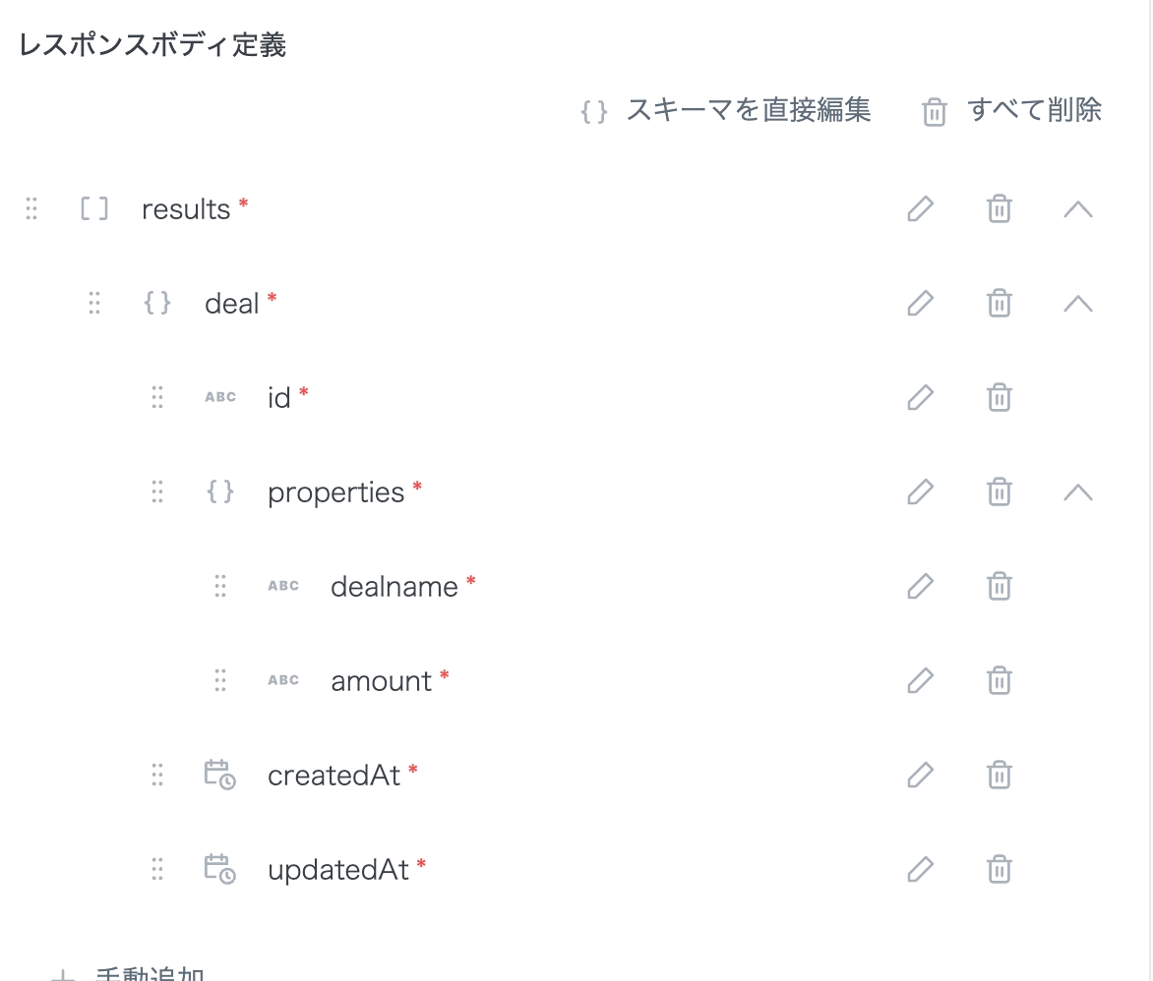Select the updatedAt field label
This screenshot has height=981, width=1153.
point(337,870)
